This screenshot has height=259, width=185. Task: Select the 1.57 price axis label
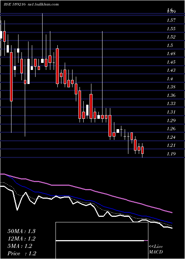[x=171, y=20]
